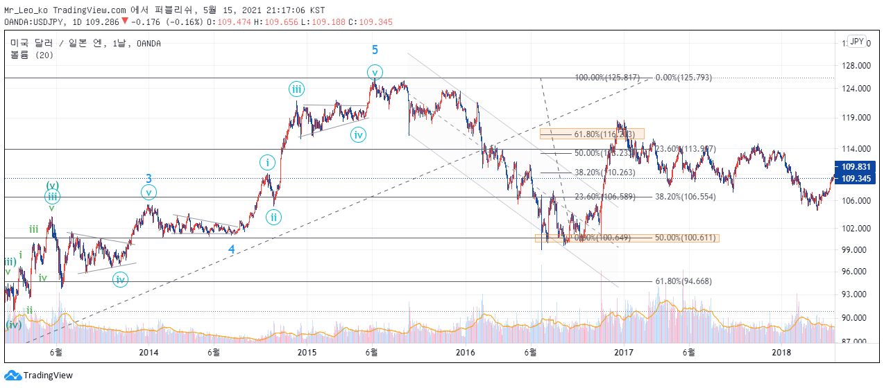
Task: Select the circled 'iv' label under the 2013 triangle
Action: click(x=120, y=280)
